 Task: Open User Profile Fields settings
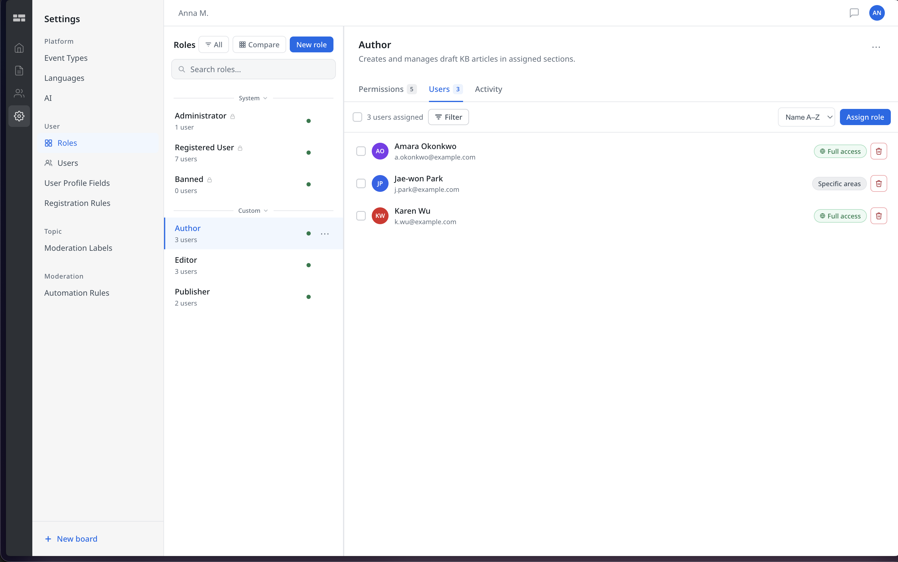point(77,183)
